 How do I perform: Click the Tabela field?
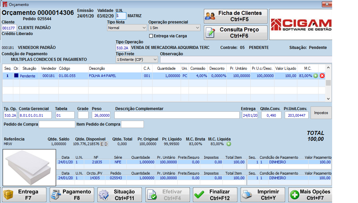65,115
